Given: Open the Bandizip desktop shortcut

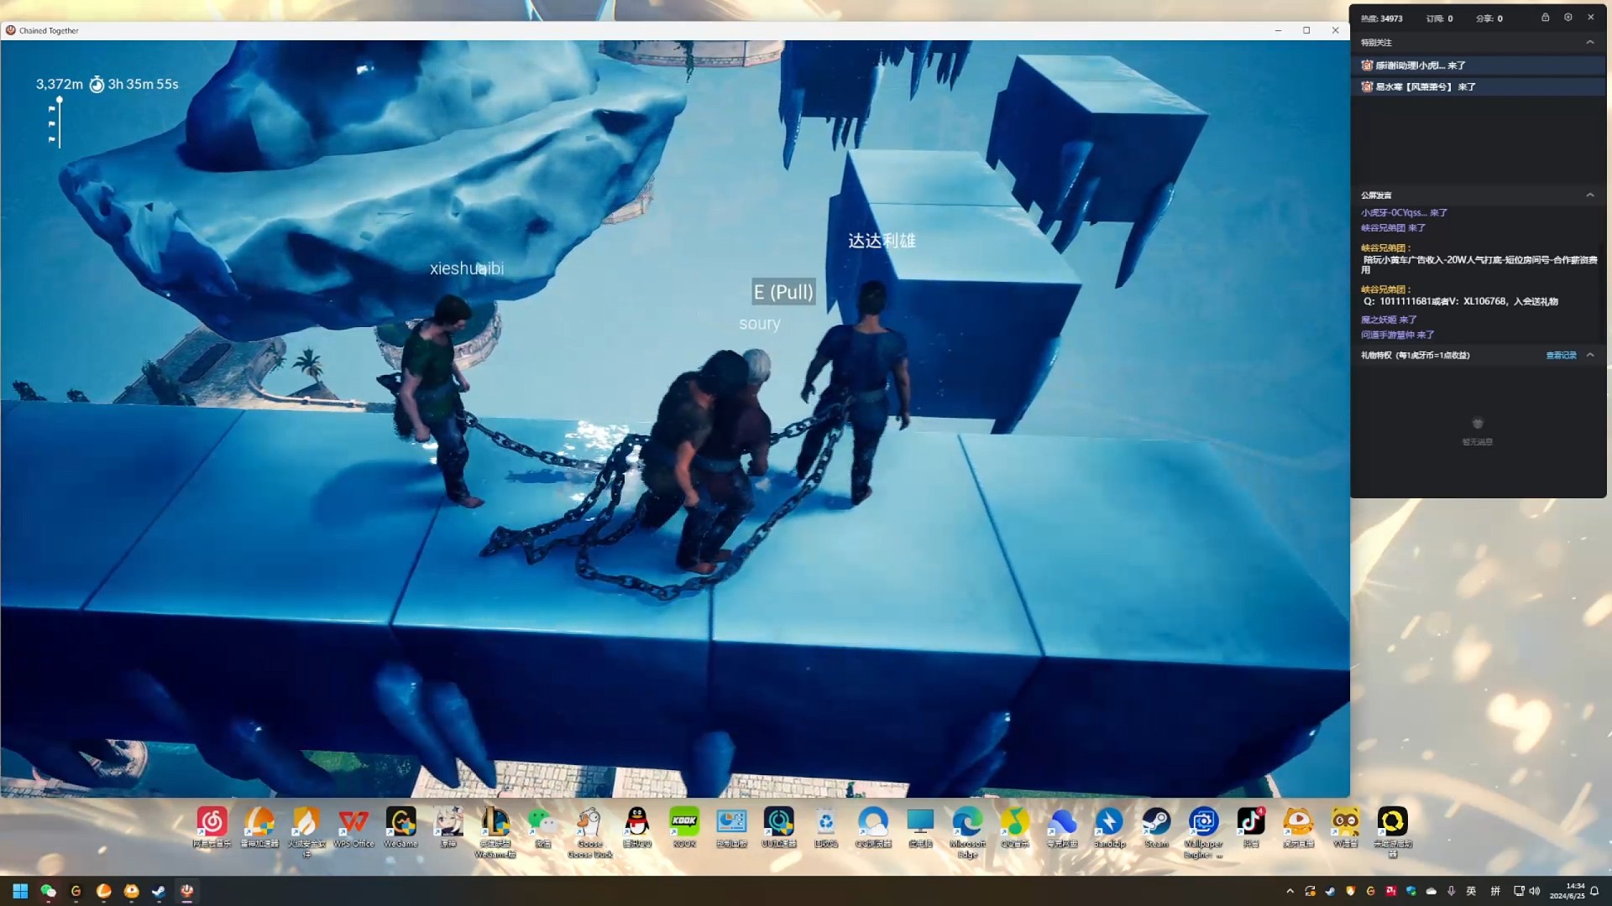Looking at the screenshot, I should point(1109,823).
